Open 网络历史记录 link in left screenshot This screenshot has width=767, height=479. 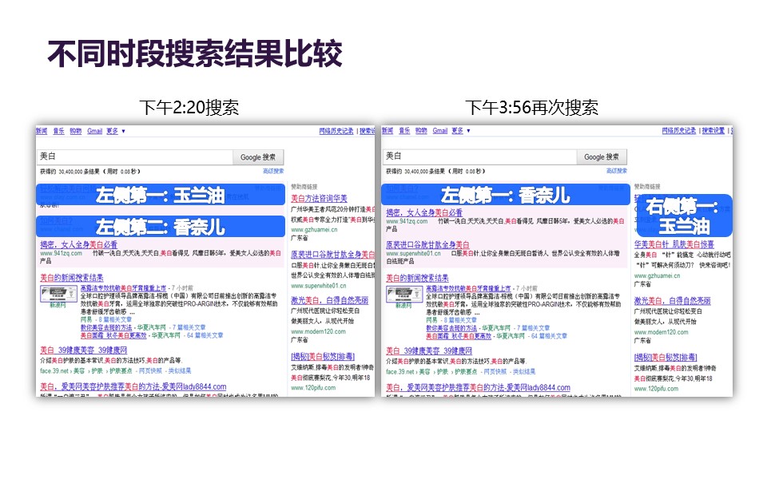coord(336,131)
